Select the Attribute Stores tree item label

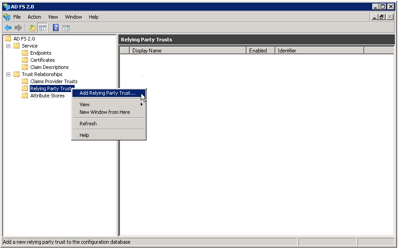[47, 96]
